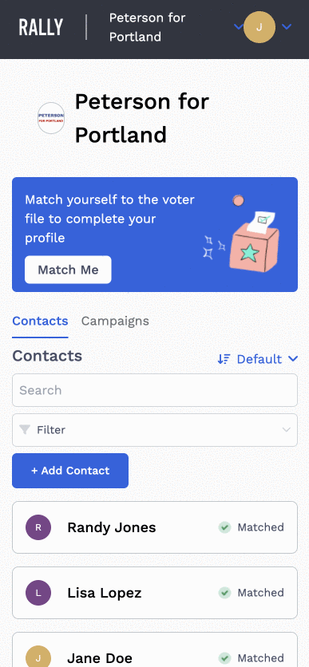Select the Contacts tab
This screenshot has width=309, height=667.
(40, 321)
